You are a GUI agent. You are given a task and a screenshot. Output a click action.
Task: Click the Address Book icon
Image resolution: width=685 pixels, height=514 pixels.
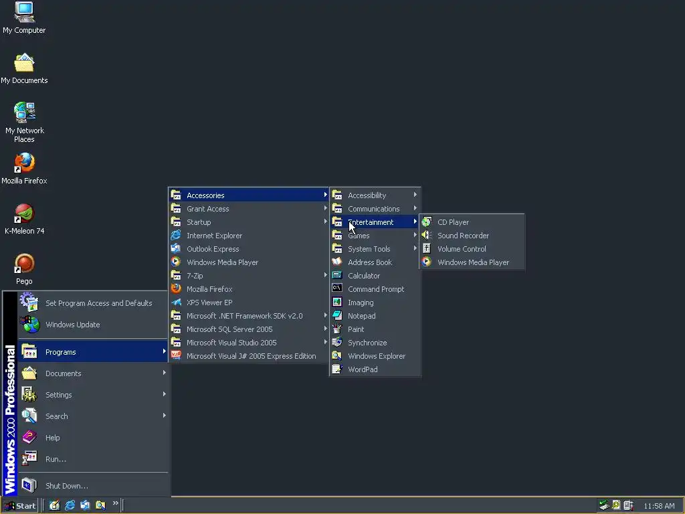337,262
